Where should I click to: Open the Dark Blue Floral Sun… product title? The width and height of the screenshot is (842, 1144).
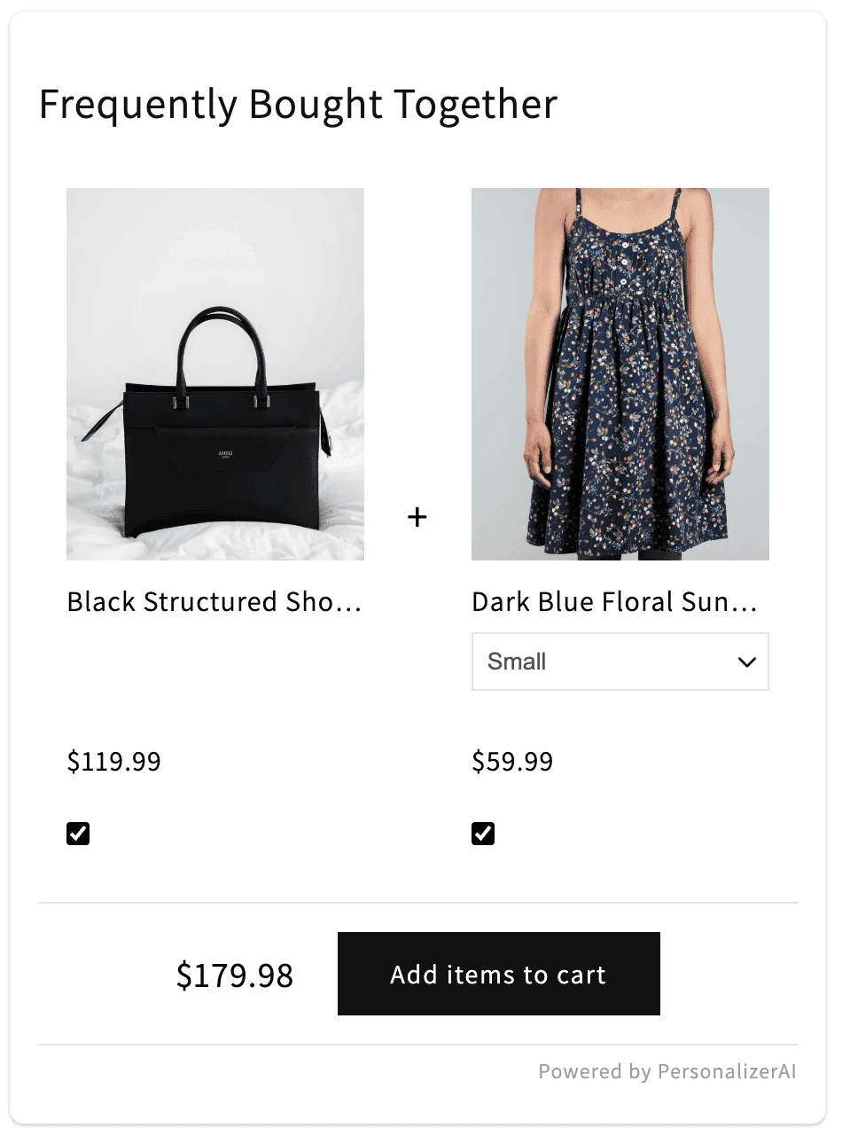[x=614, y=602]
